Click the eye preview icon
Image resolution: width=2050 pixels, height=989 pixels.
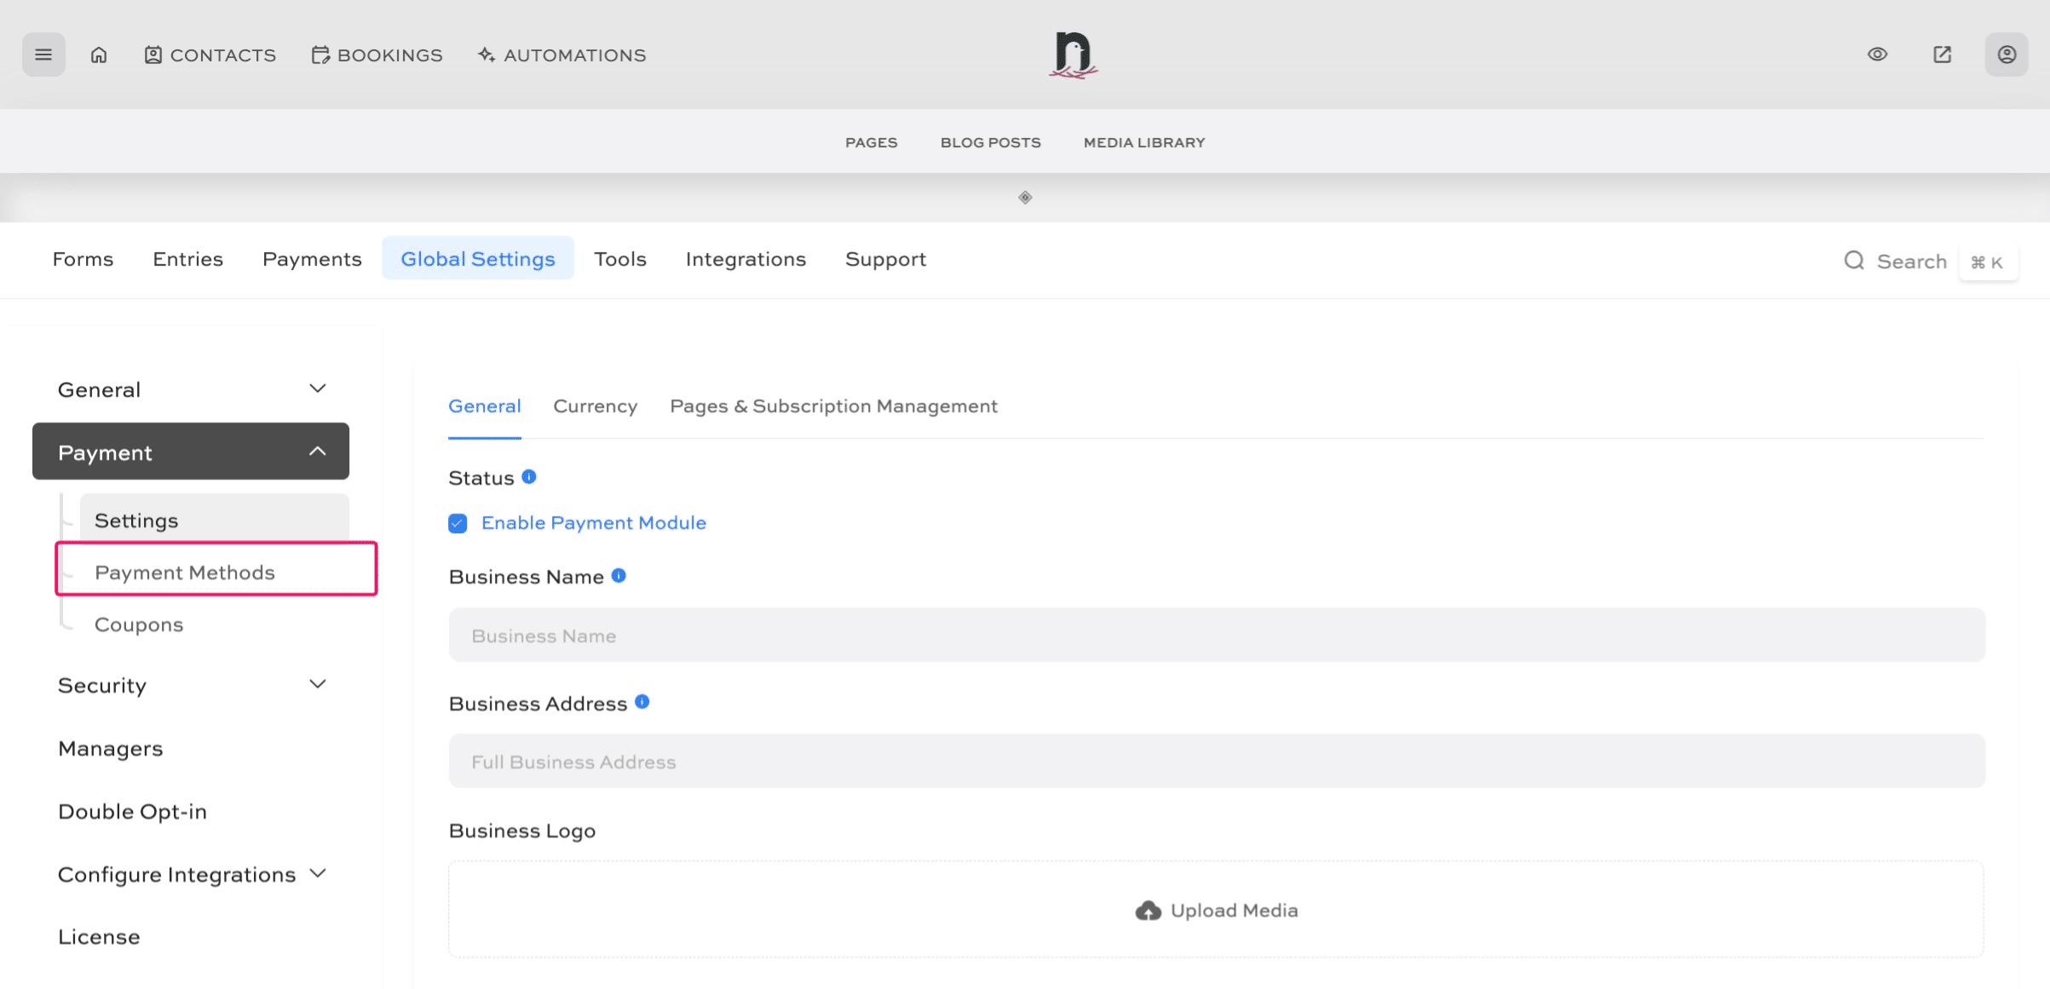tap(1877, 55)
